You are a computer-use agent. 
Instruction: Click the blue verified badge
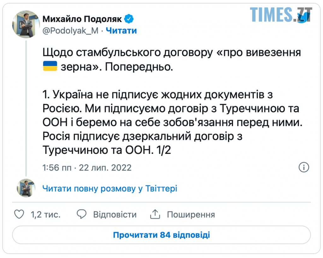coord(129,19)
